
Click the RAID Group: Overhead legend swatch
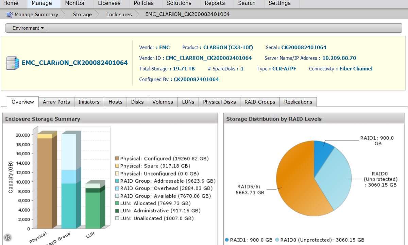tap(117, 189)
